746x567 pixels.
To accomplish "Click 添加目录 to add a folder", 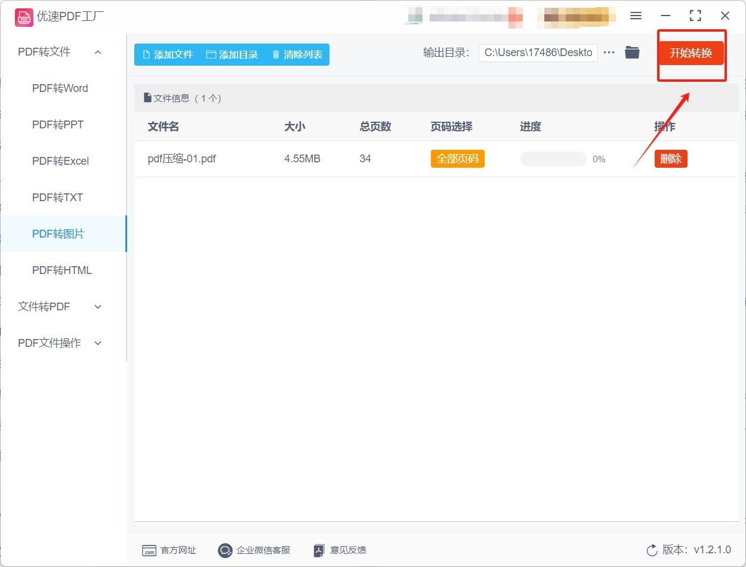I will point(232,54).
